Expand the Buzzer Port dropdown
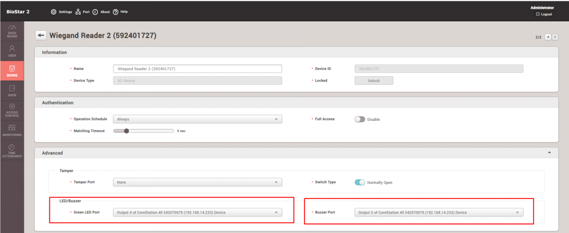Image resolution: width=569 pixels, height=233 pixels. click(x=439, y=213)
